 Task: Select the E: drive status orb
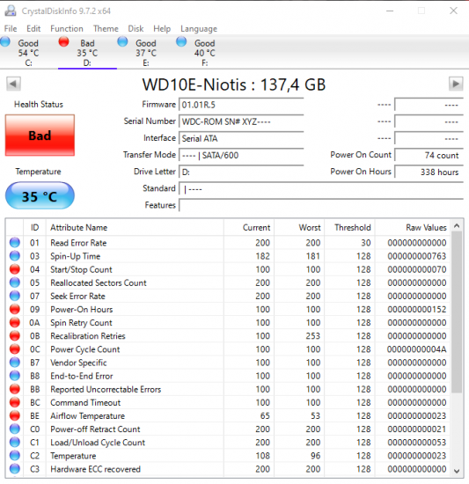122,41
